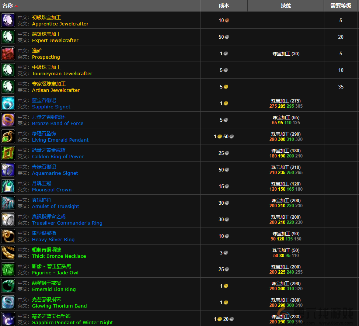This screenshot has width=359, height=326.
Task: Sort by the 名称 column header
Action: tap(8, 6)
